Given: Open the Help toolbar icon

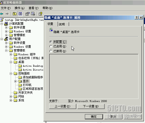Looking at the screenshot, I should tap(40, 14).
